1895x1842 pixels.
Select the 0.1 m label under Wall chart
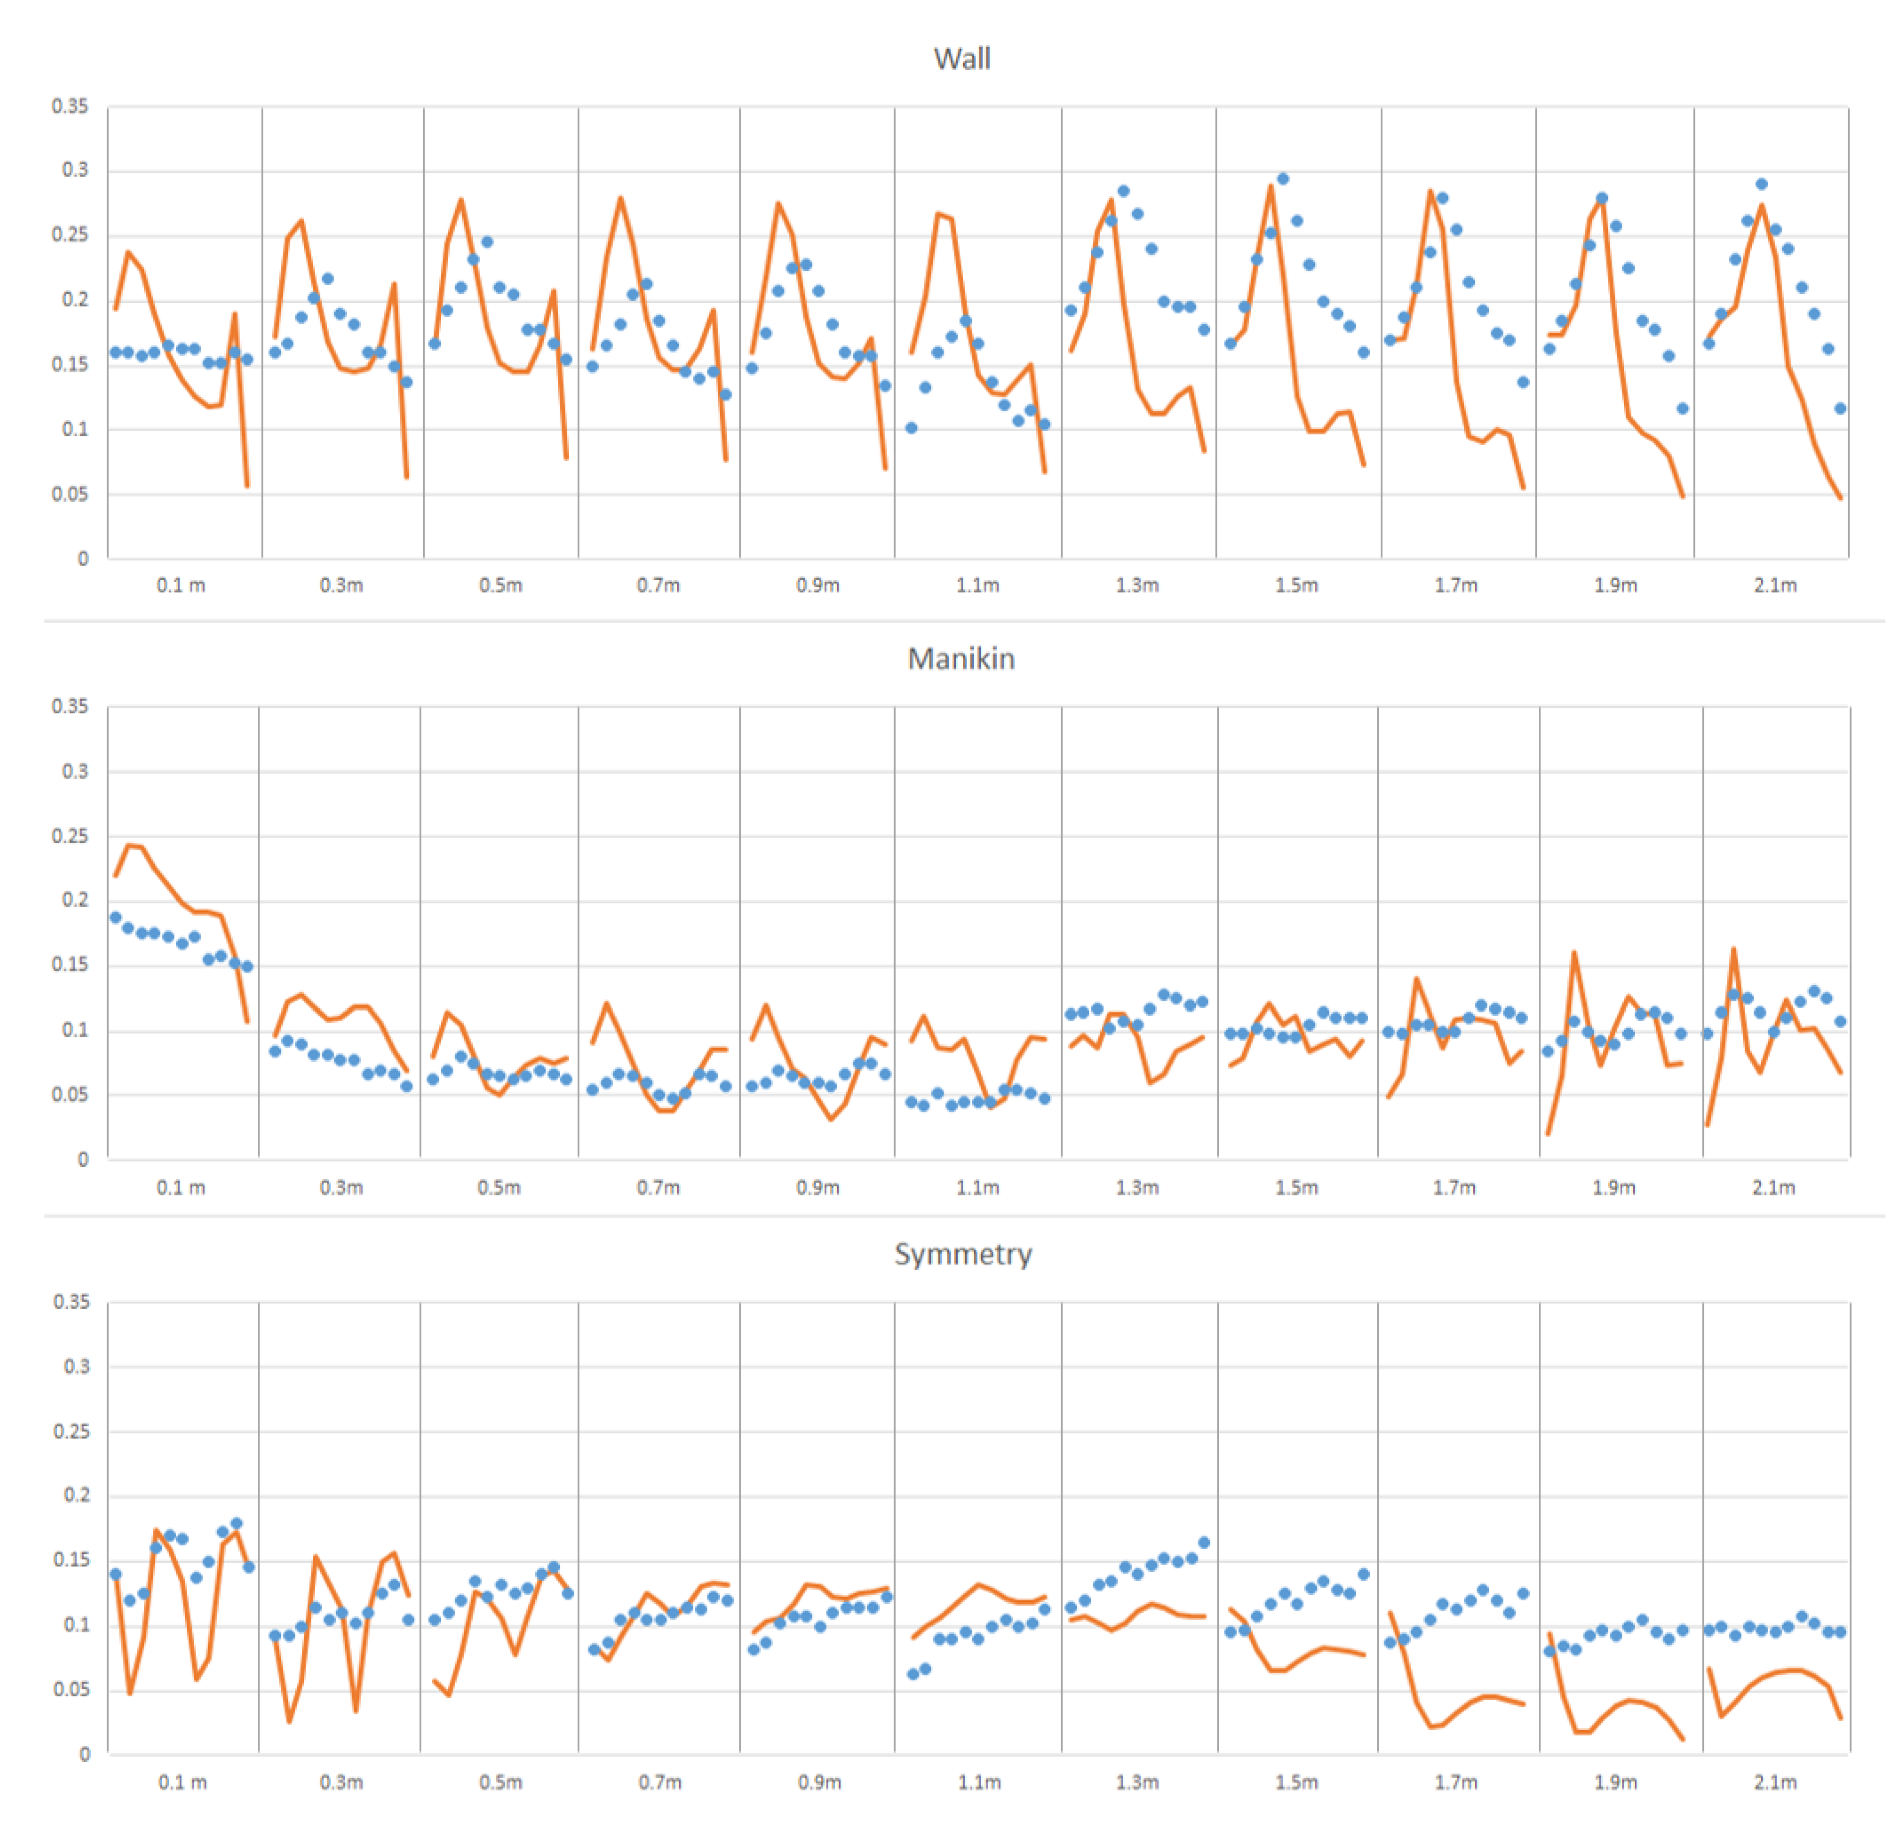(181, 586)
